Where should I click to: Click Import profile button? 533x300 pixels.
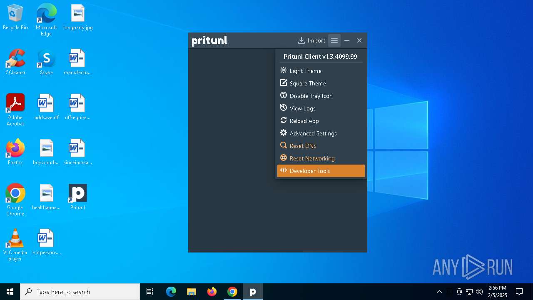[x=312, y=40]
